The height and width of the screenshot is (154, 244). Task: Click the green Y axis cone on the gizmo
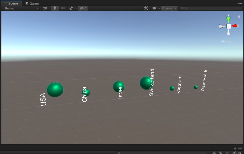pos(228,20)
